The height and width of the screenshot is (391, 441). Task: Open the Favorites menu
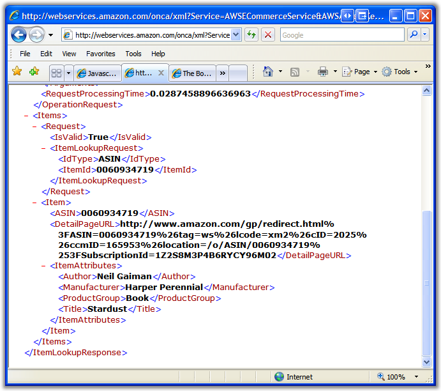(x=101, y=54)
